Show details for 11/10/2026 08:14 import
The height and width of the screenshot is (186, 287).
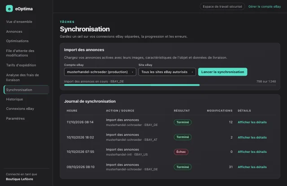point(252,122)
